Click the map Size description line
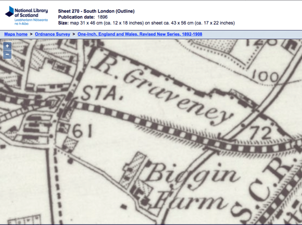 click(x=146, y=22)
